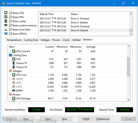
Task: Click the Maximum column header
Action: [x=76, y=47]
